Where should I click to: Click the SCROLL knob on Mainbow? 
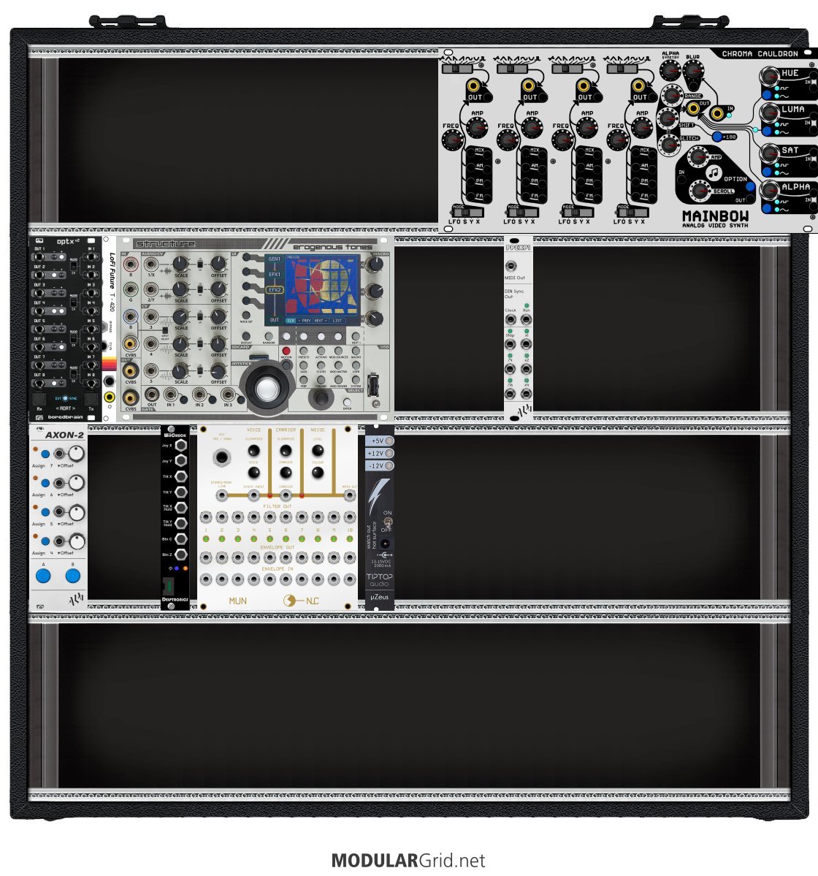click(700, 191)
